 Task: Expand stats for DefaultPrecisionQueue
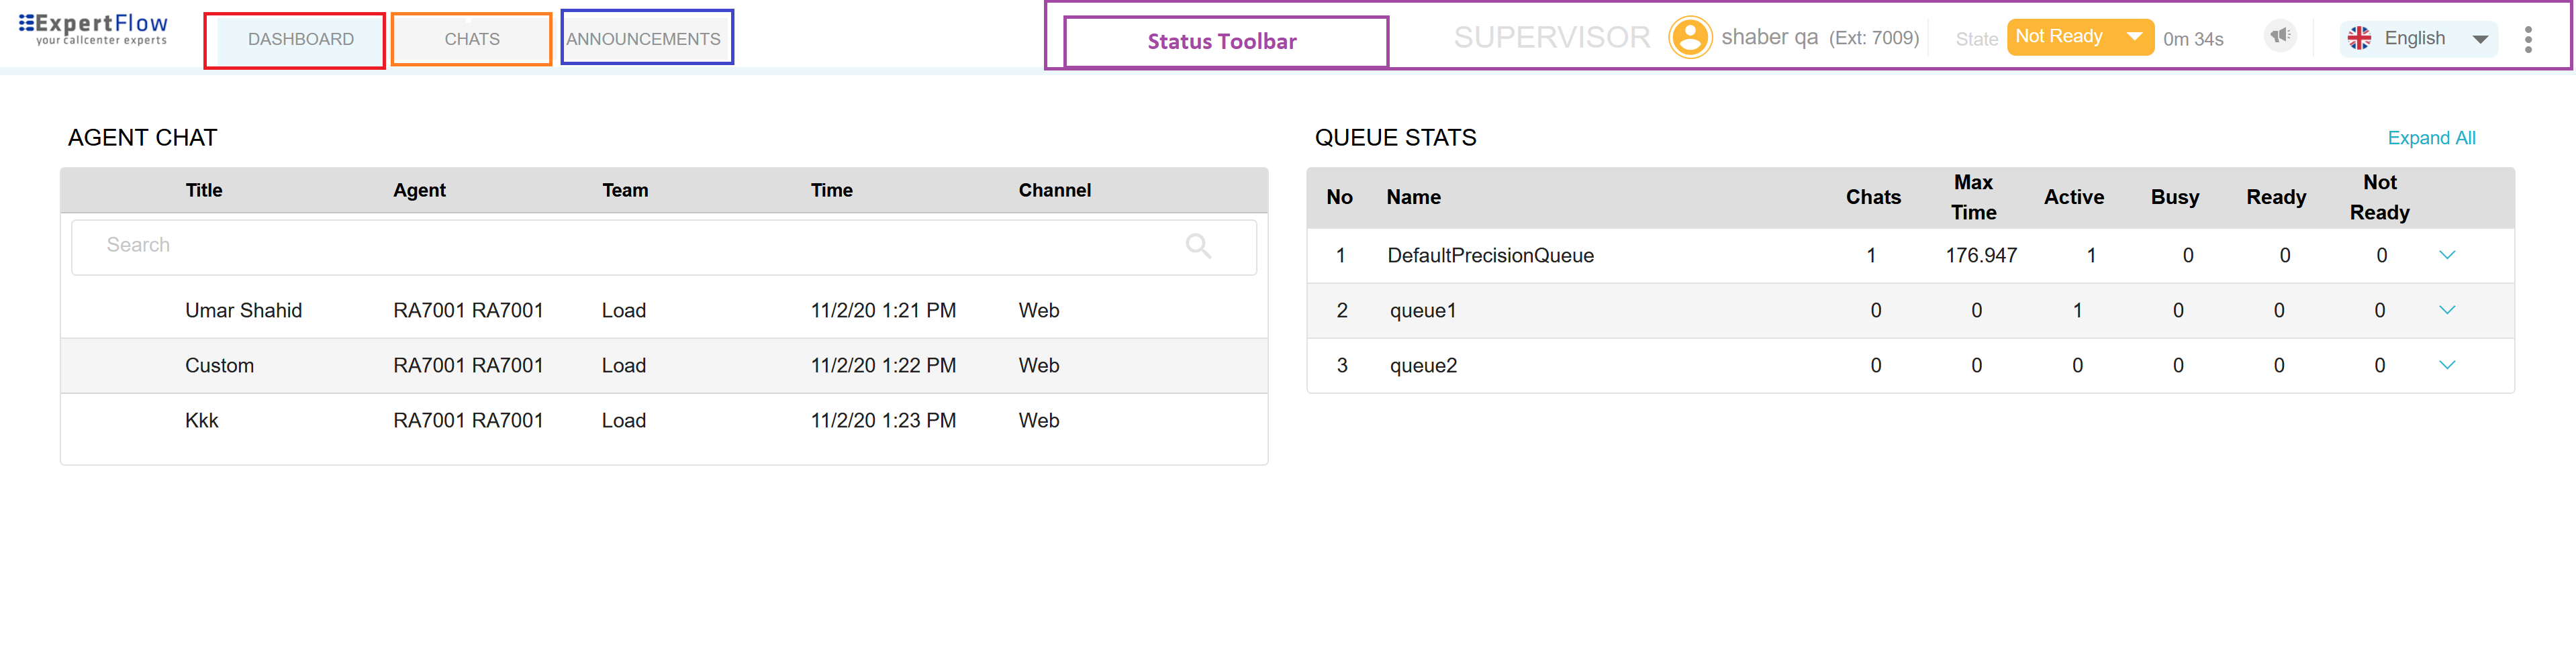(2447, 255)
